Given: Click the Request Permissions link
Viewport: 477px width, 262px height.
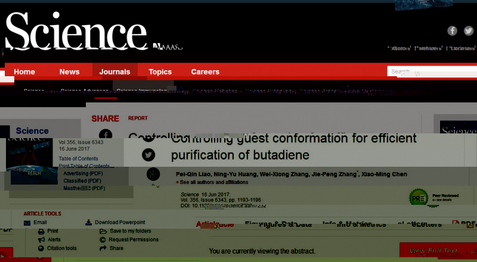Looking at the screenshot, I should [x=134, y=239].
